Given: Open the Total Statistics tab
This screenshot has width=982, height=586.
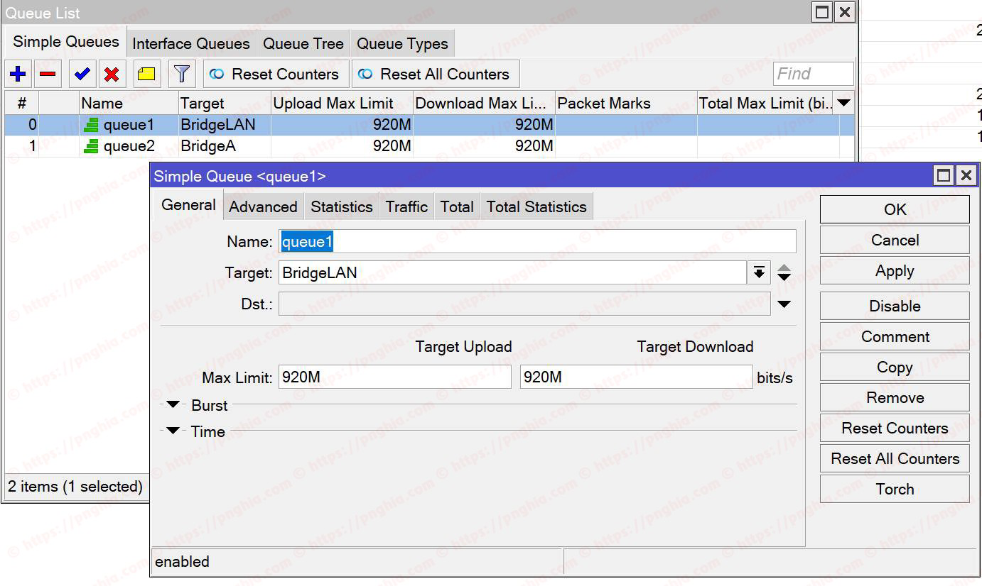Looking at the screenshot, I should pos(536,206).
